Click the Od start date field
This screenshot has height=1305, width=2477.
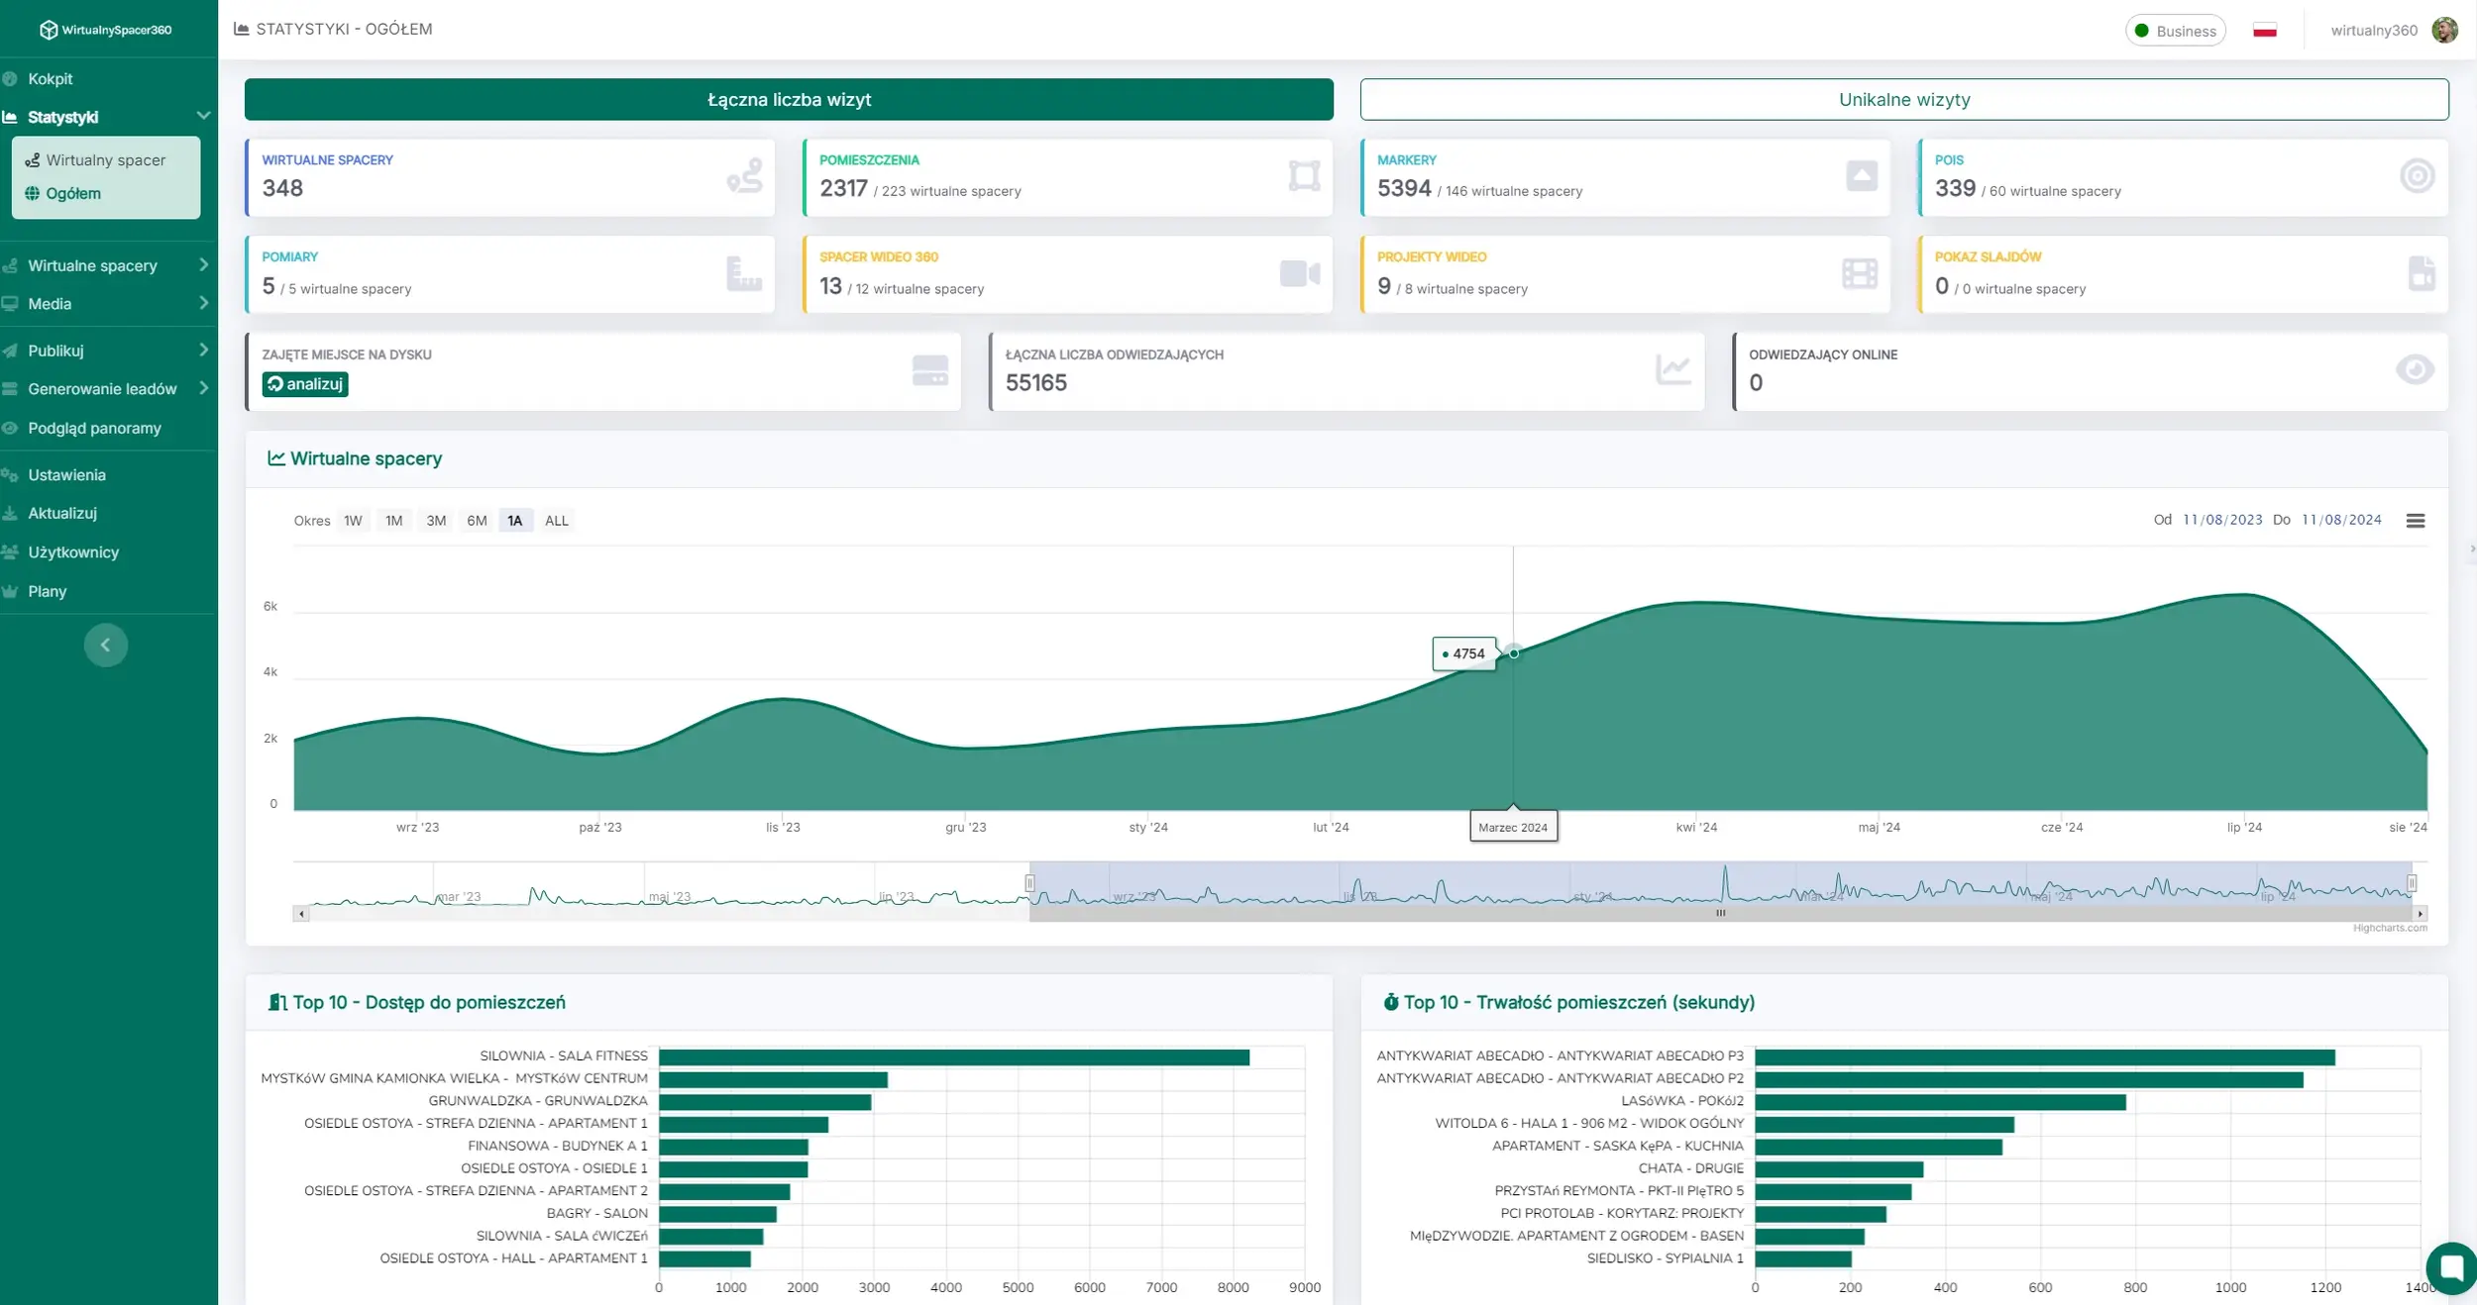[2222, 521]
